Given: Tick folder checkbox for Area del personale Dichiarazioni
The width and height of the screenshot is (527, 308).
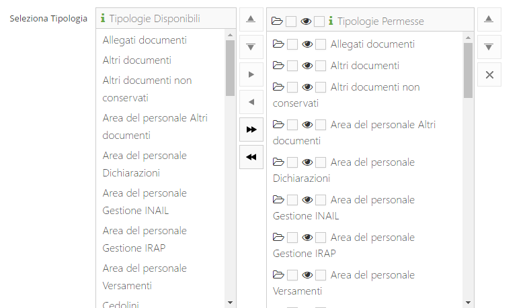Looking at the screenshot, I should pos(292,162).
